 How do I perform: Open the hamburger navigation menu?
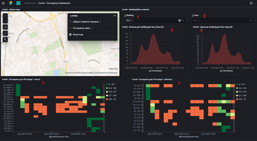click(3, 3)
